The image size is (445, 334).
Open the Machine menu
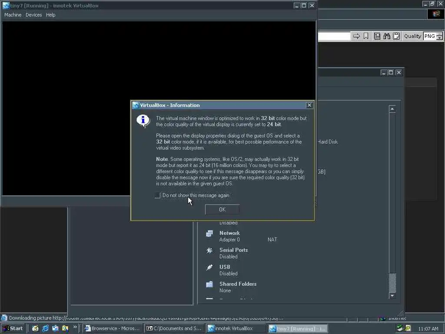[13, 15]
